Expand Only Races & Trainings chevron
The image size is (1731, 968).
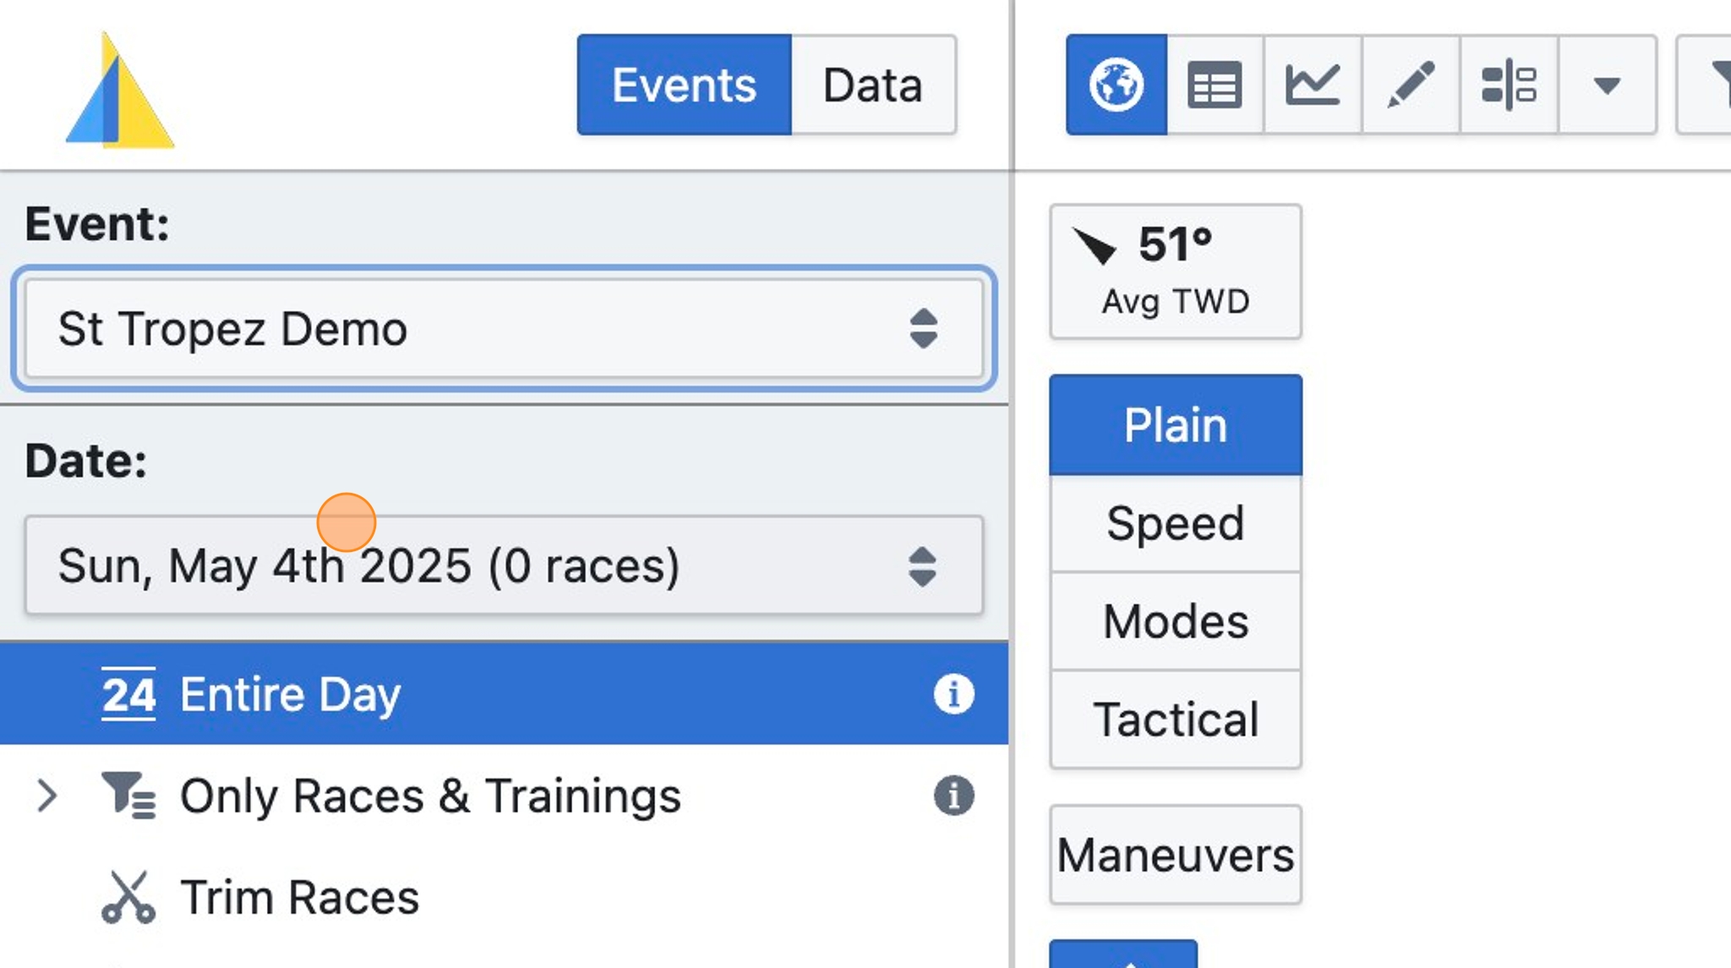tap(47, 796)
